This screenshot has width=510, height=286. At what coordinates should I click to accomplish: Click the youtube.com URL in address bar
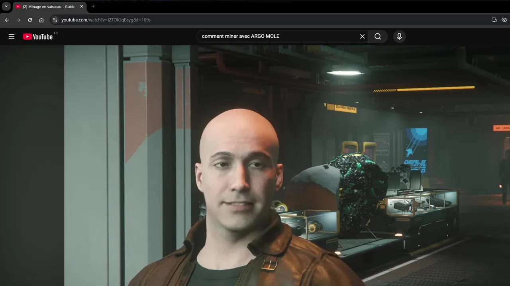(x=106, y=20)
